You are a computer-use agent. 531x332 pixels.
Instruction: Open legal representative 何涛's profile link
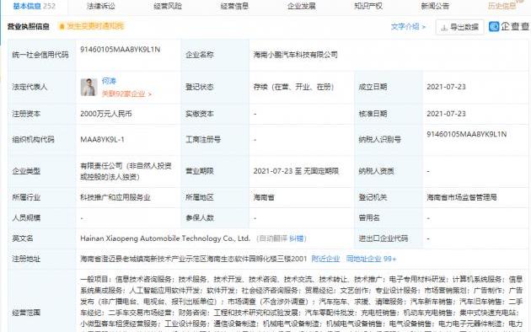click(109, 81)
